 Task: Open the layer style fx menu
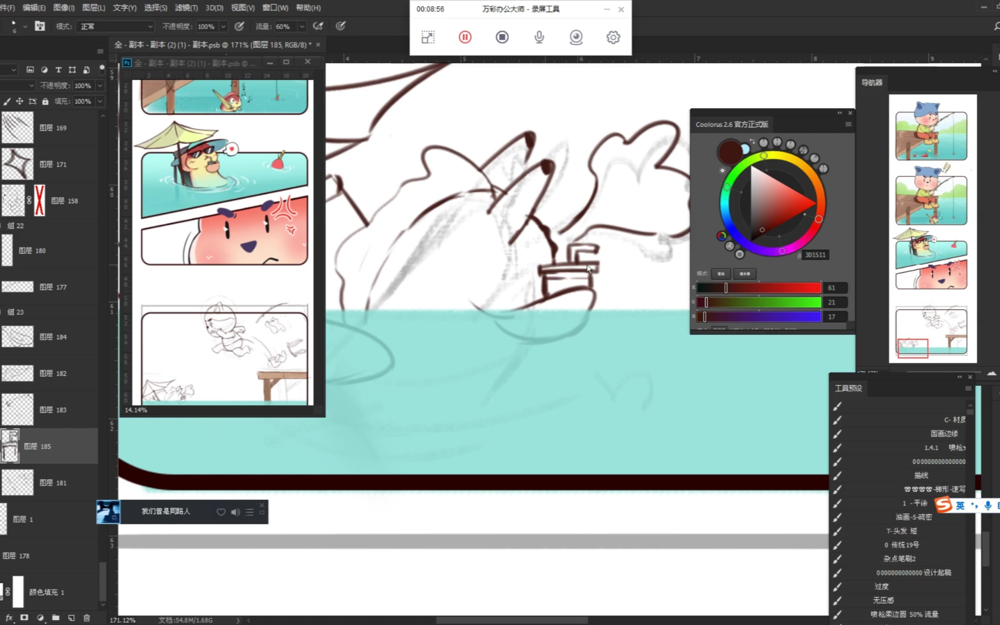pyautogui.click(x=9, y=618)
